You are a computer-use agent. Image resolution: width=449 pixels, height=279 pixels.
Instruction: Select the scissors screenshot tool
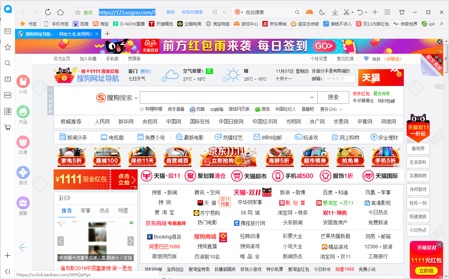coord(346,12)
